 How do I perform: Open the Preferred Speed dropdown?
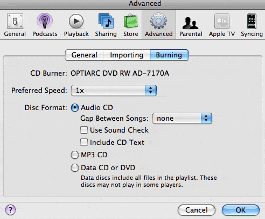coord(114,90)
